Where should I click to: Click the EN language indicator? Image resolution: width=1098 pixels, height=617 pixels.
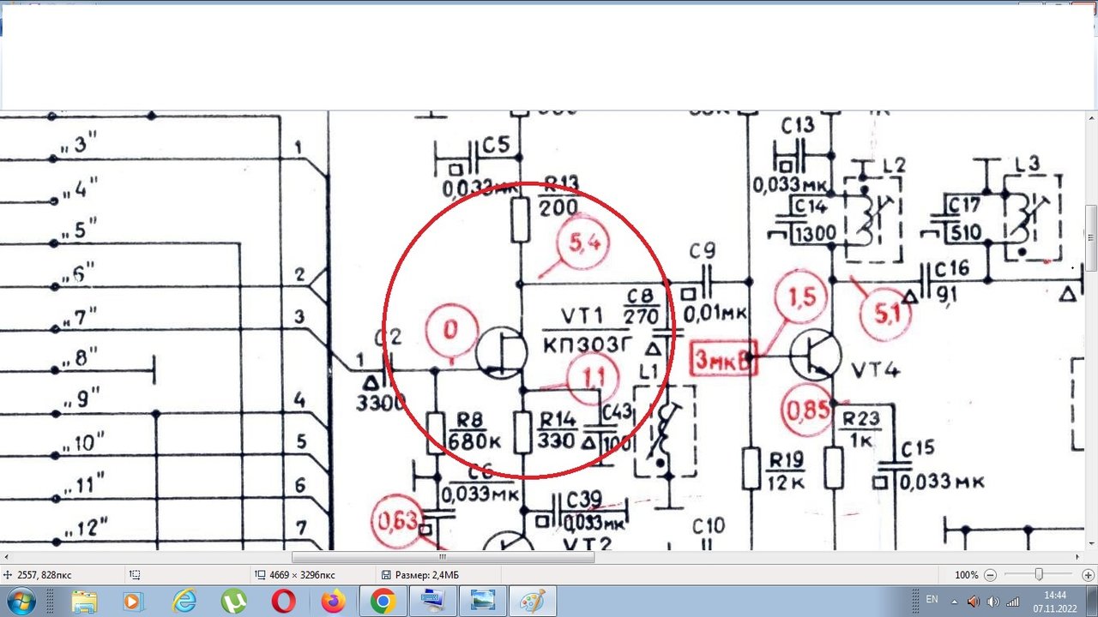932,600
